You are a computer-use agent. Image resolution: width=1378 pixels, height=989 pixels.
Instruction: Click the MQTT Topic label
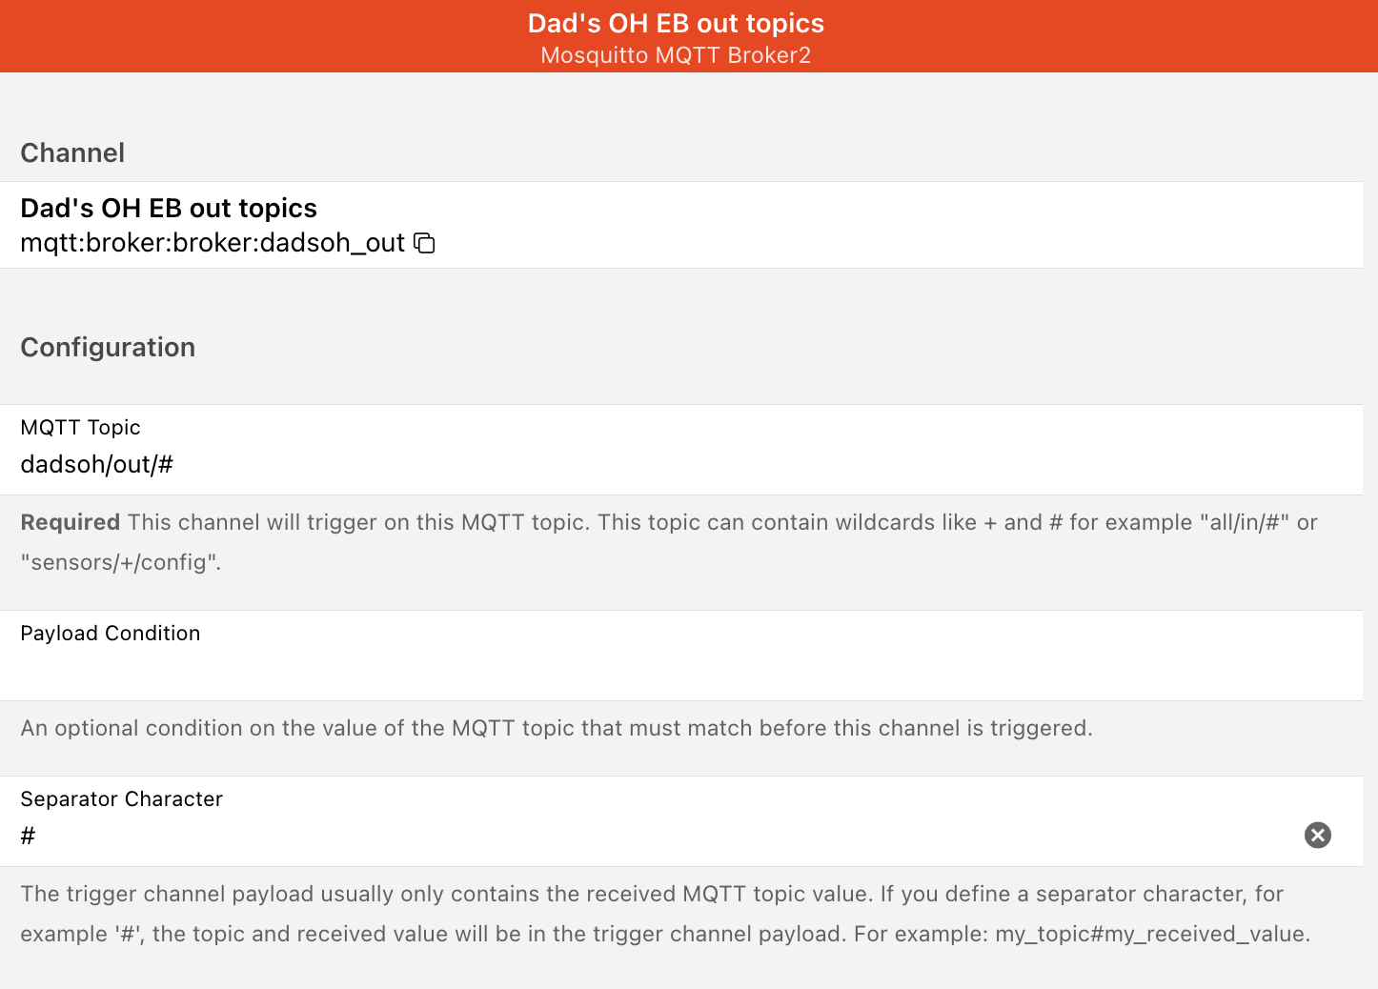tap(80, 427)
